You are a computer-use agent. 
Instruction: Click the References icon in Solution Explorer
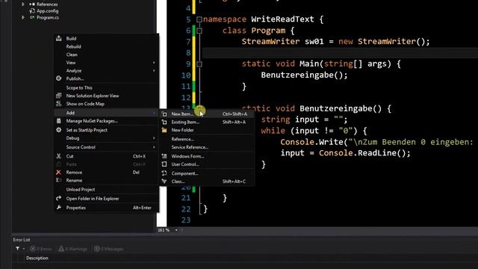32,4
